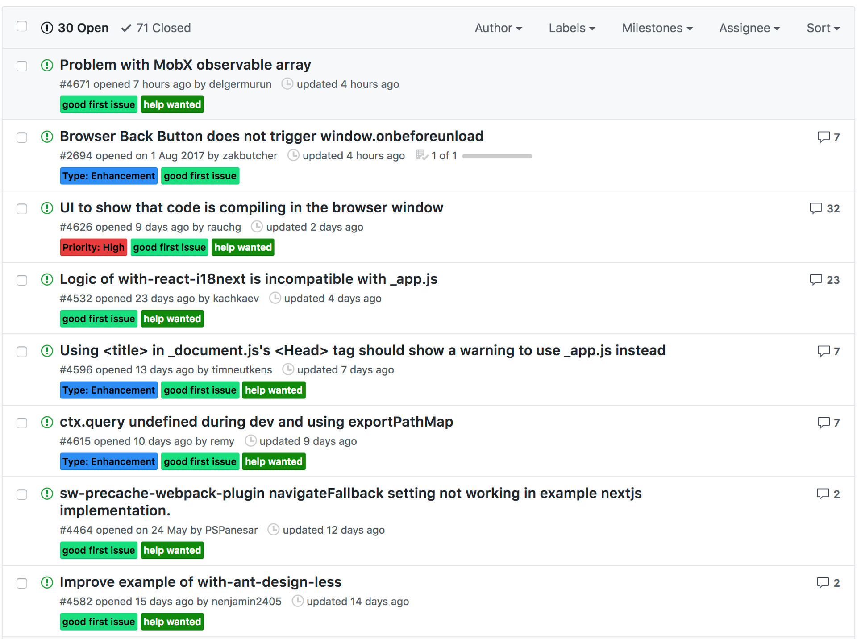Open the issue titled Improve example of with-ant-design-less
857x639 pixels.
(x=200, y=582)
